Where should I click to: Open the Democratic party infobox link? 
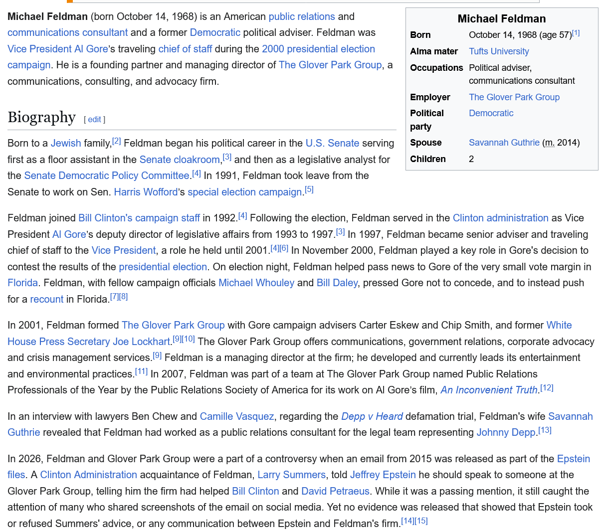[491, 113]
